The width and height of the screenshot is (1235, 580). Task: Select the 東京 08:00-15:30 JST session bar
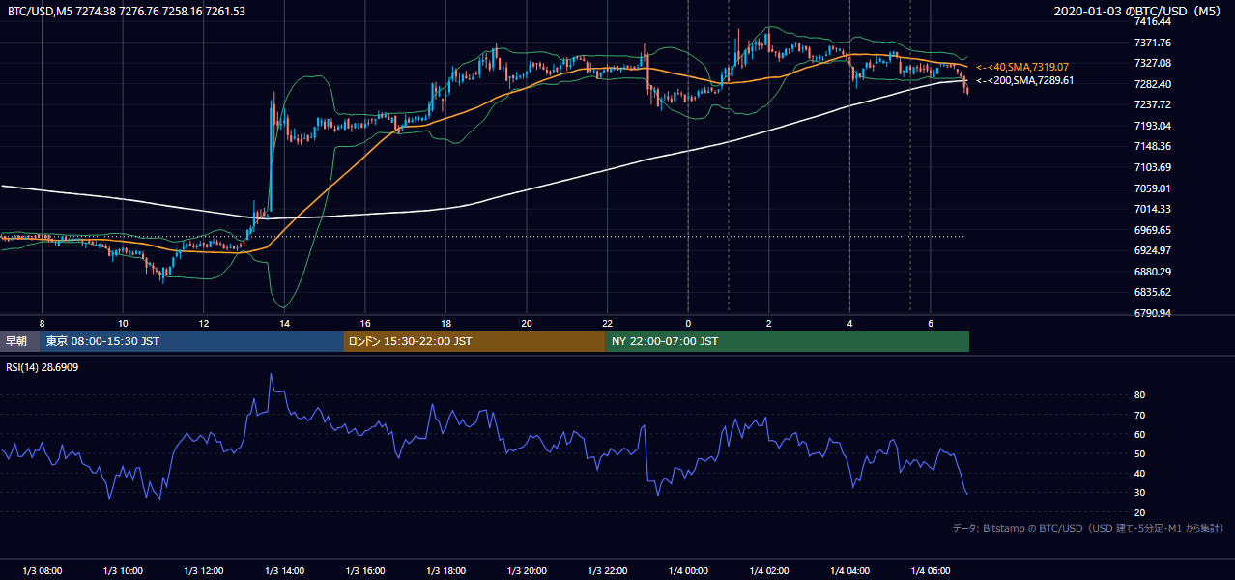click(x=191, y=341)
